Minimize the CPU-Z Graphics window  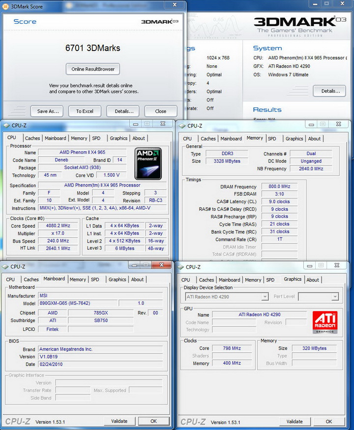point(310,266)
